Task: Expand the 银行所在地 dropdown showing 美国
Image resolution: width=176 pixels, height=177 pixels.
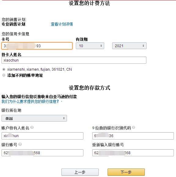Action: pos(34,118)
